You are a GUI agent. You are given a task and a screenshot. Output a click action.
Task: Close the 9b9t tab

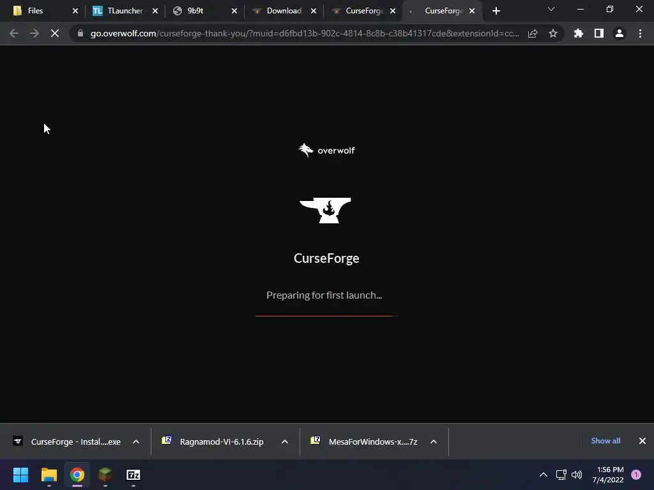pos(234,11)
